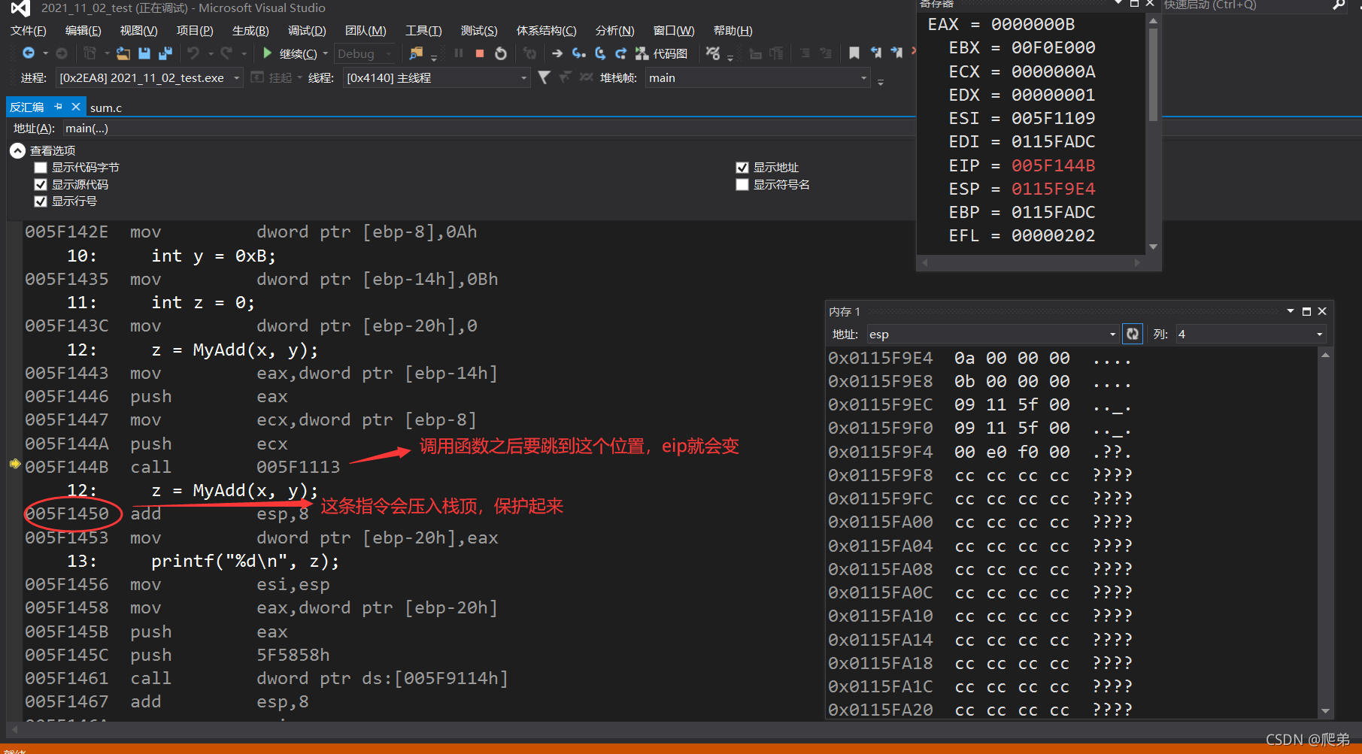Click the Next Bookmark icon

tap(896, 53)
